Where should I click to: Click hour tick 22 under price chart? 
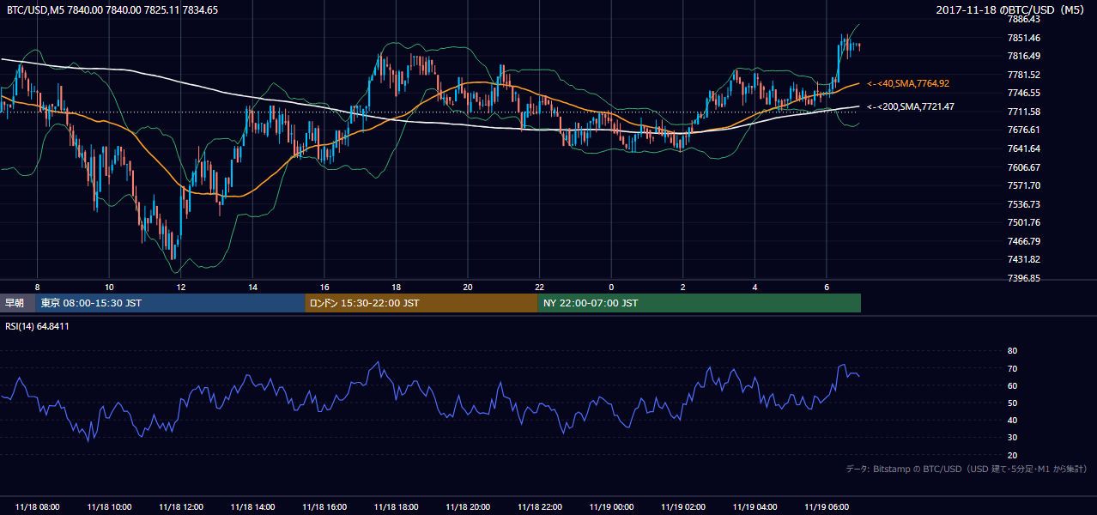pyautogui.click(x=539, y=287)
